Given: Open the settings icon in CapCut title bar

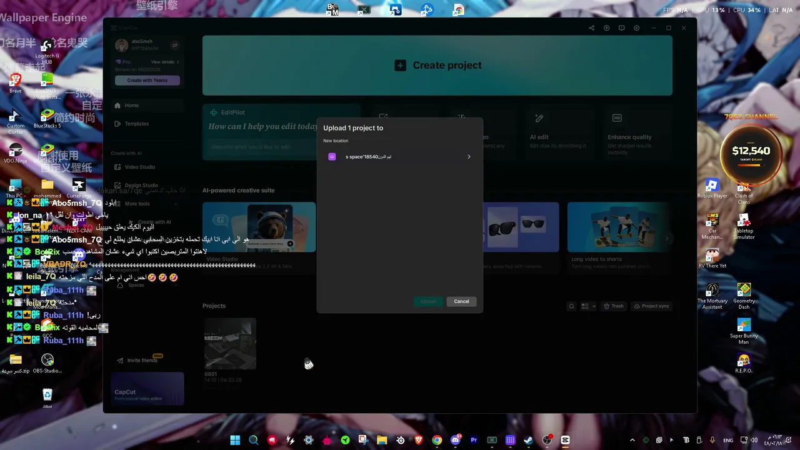Looking at the screenshot, I should (636, 28).
